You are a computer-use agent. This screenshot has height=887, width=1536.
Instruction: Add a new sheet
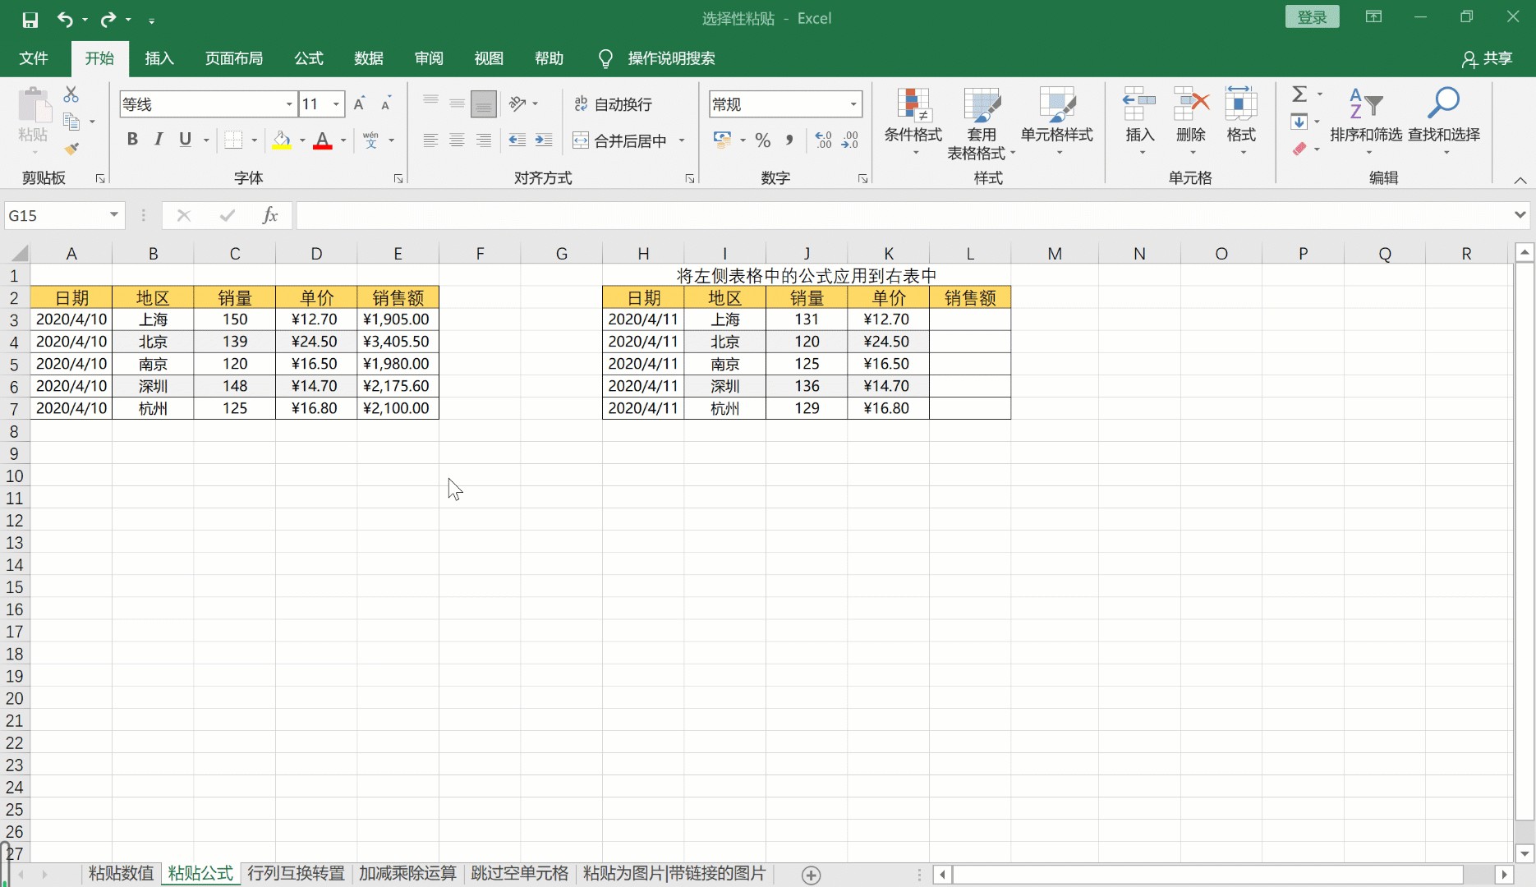pos(811,875)
